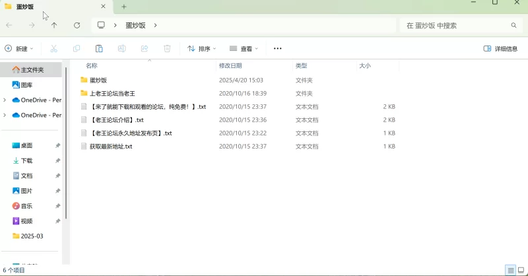Click the Share icon in toolbar
The width and height of the screenshot is (528, 276).
pyautogui.click(x=145, y=49)
